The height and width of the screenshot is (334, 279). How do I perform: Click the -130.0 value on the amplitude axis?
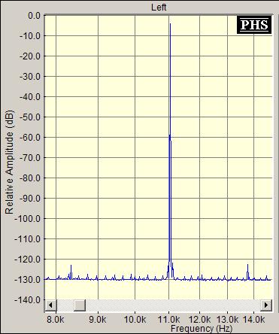pyautogui.click(x=28, y=279)
